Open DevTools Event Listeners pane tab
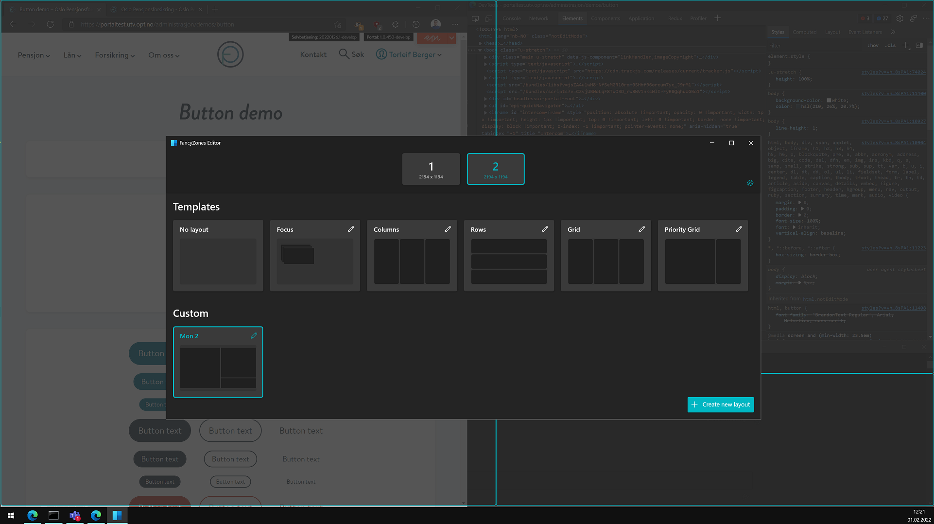 [x=865, y=32]
